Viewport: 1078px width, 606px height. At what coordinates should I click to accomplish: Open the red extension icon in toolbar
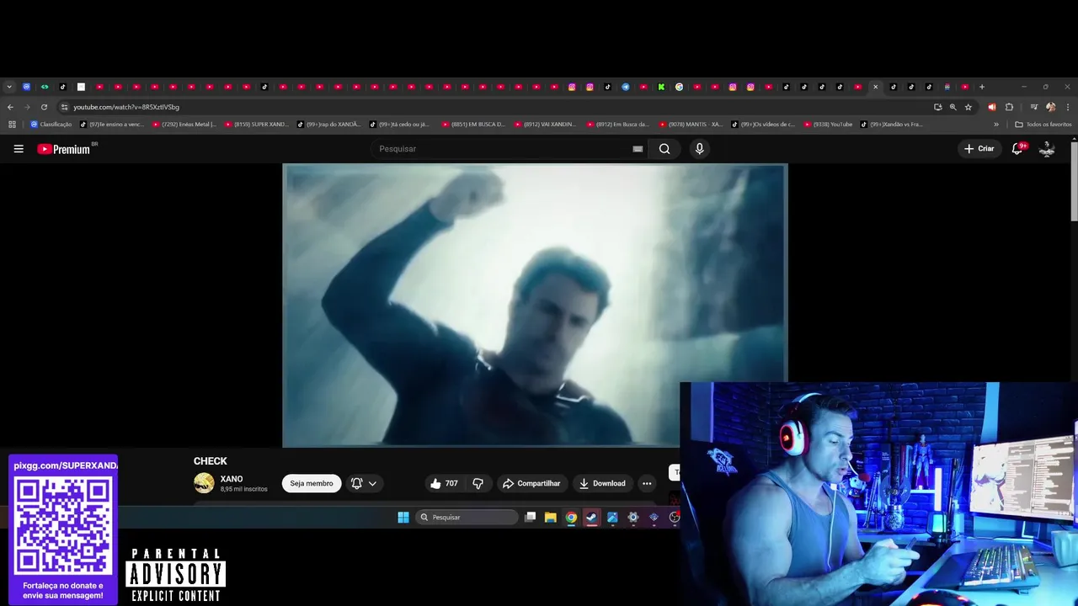point(991,107)
